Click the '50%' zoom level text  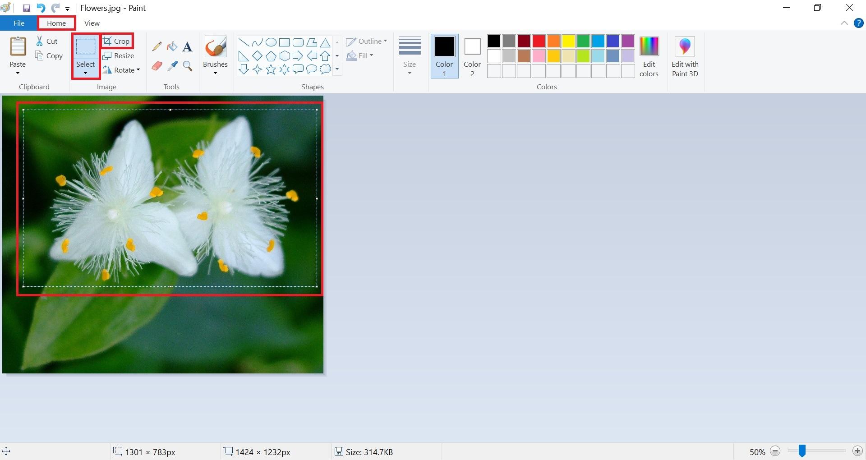pyautogui.click(x=757, y=452)
